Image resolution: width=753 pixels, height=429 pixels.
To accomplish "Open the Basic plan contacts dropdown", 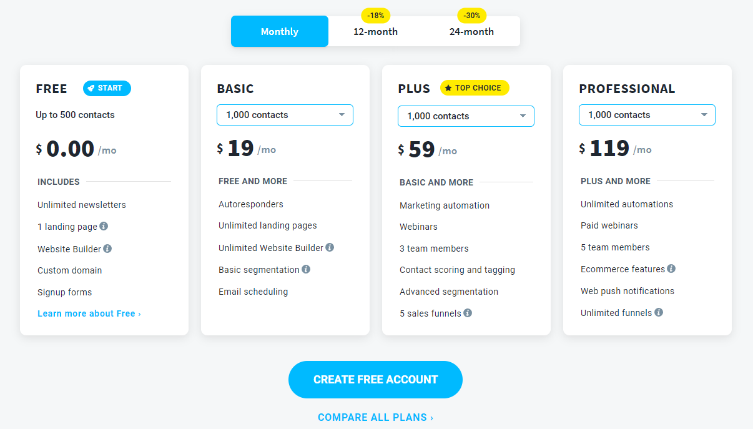I will pyautogui.click(x=285, y=115).
